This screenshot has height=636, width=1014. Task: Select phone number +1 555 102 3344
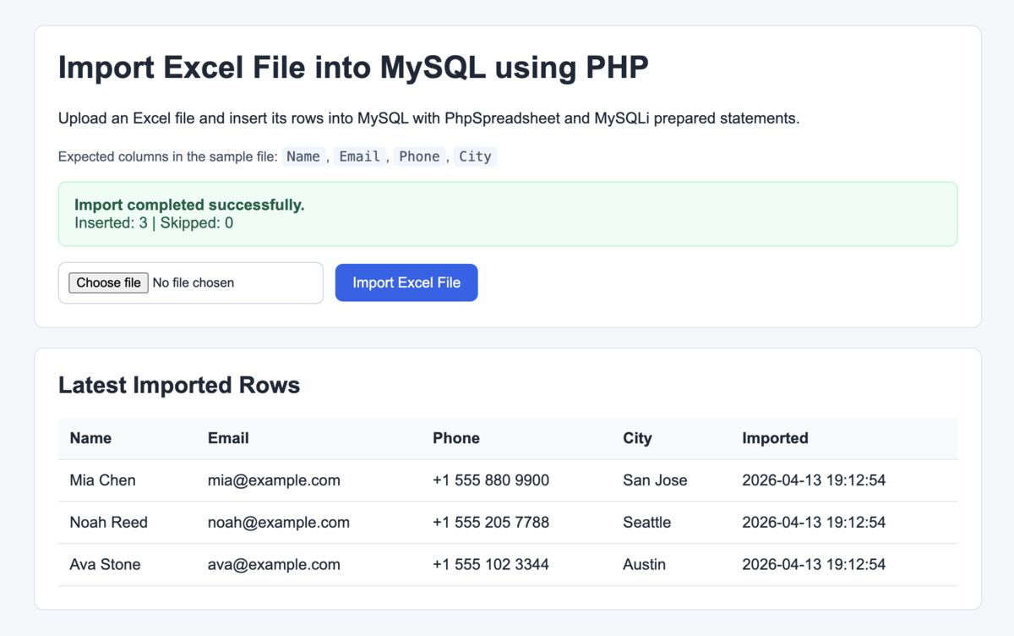click(491, 565)
